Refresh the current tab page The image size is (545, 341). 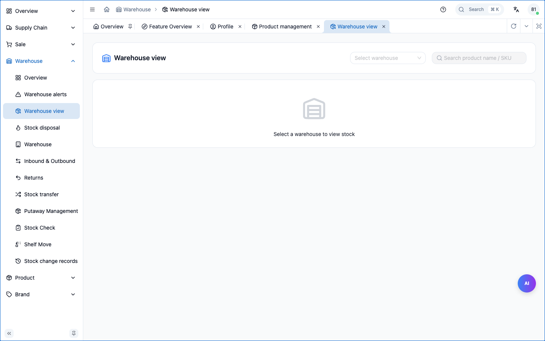click(514, 26)
